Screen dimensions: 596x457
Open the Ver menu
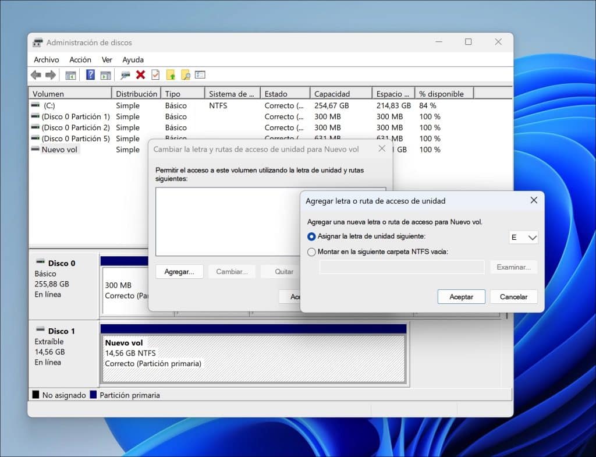(x=107, y=60)
